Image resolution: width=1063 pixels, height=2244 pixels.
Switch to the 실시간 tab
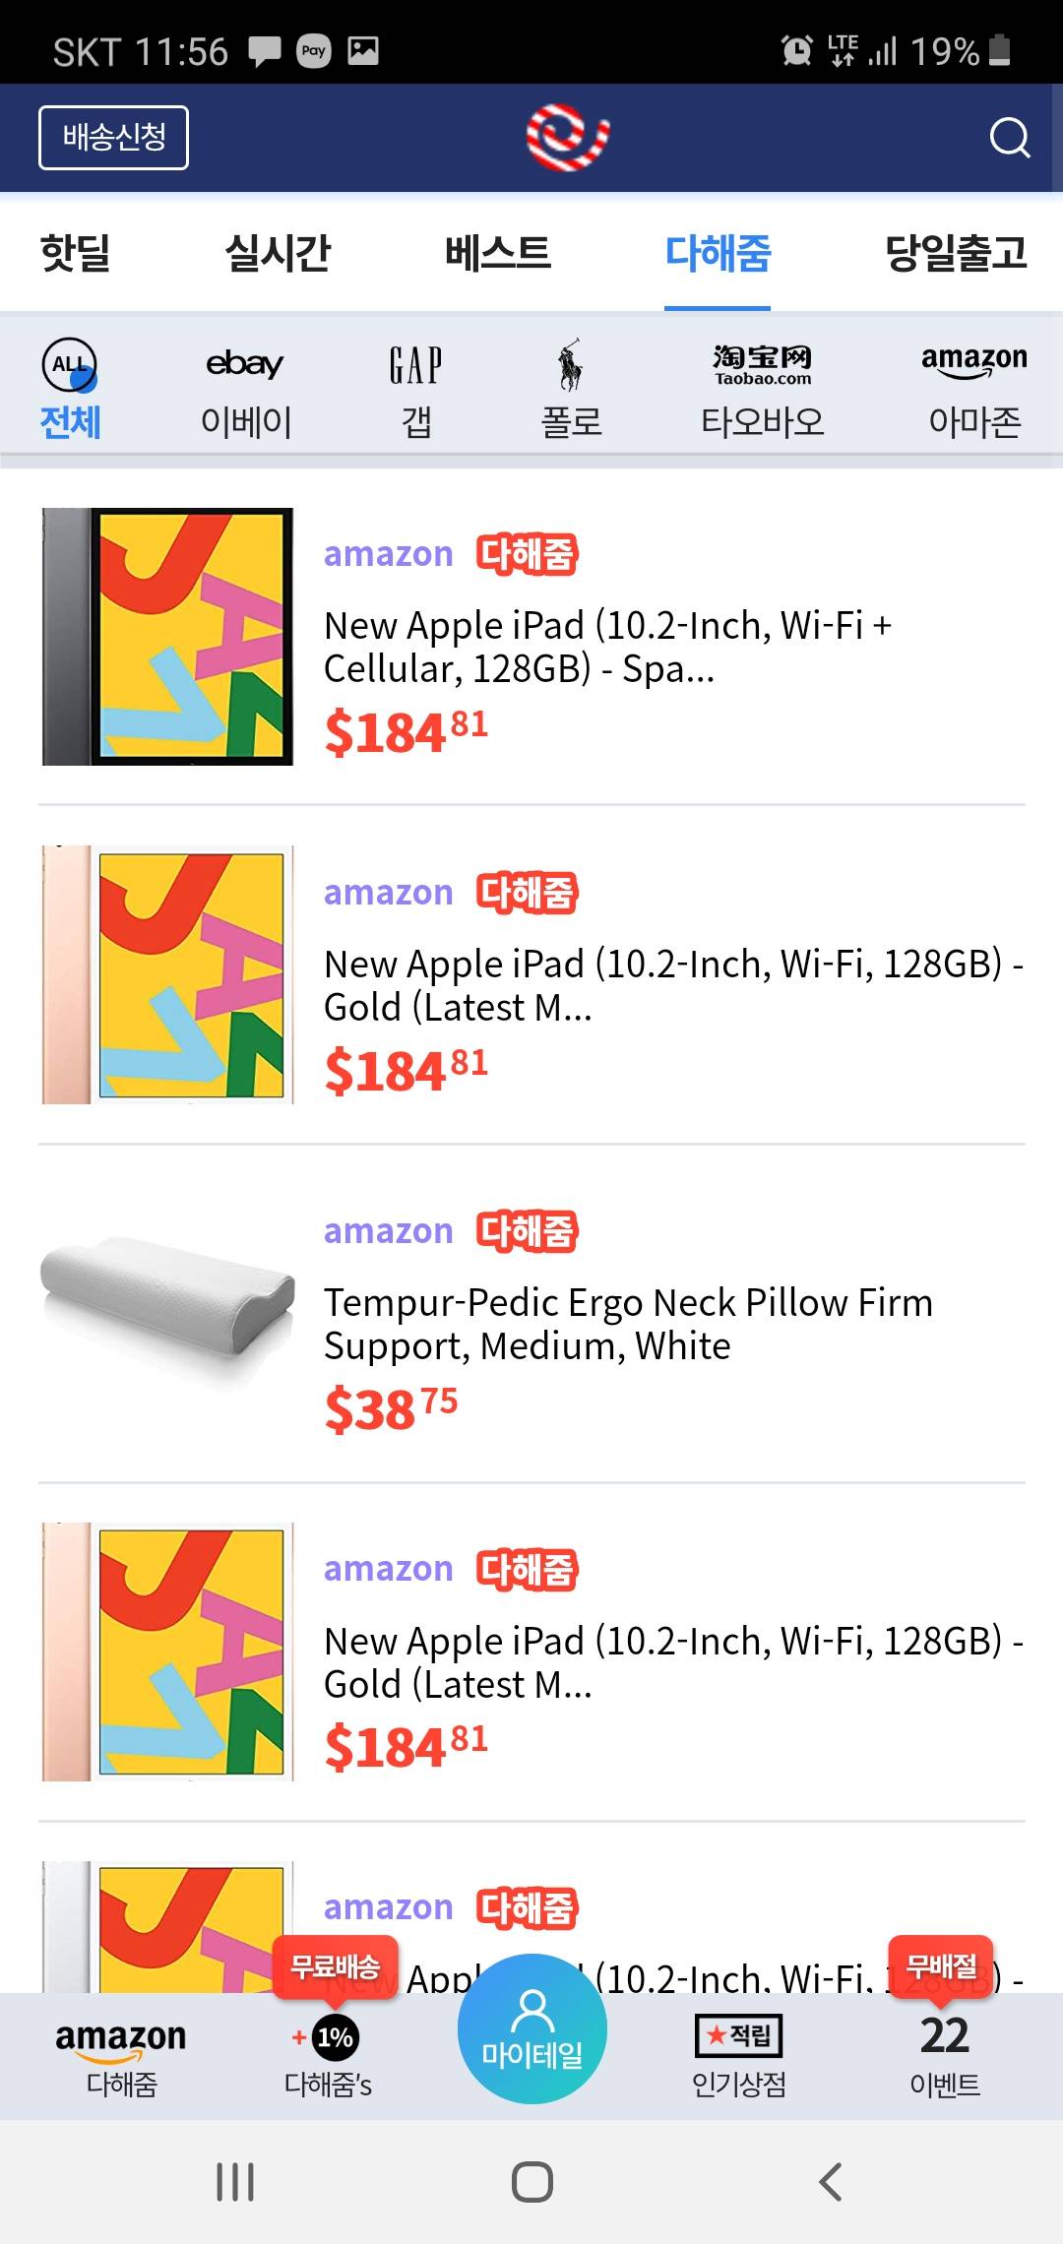click(278, 253)
